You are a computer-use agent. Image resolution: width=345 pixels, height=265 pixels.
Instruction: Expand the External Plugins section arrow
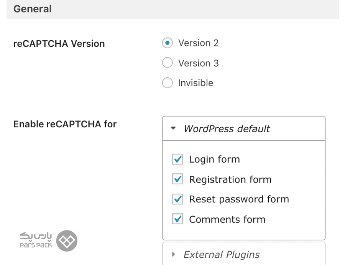173,254
